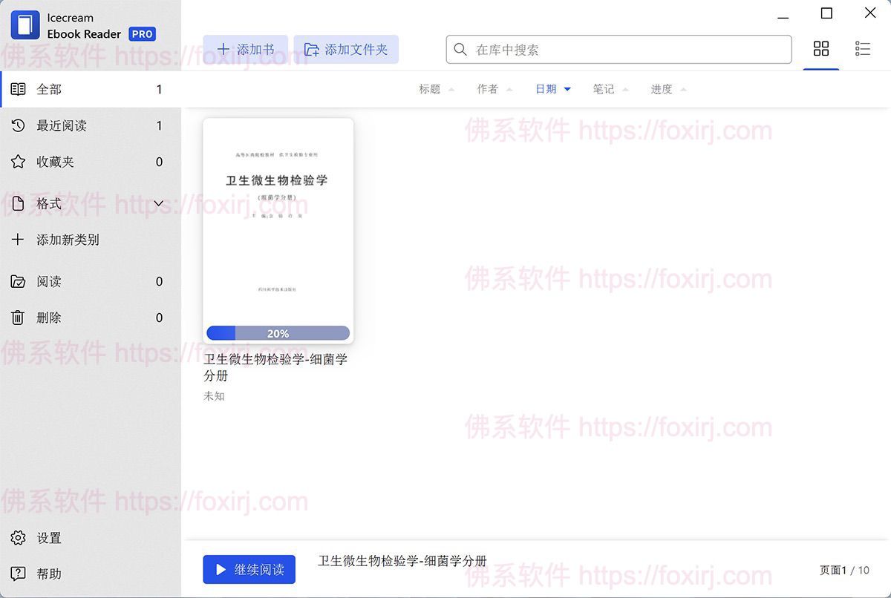Screen dimensions: 891x598
Task: Open the 收藏夹 favorites section
Action: (58, 162)
